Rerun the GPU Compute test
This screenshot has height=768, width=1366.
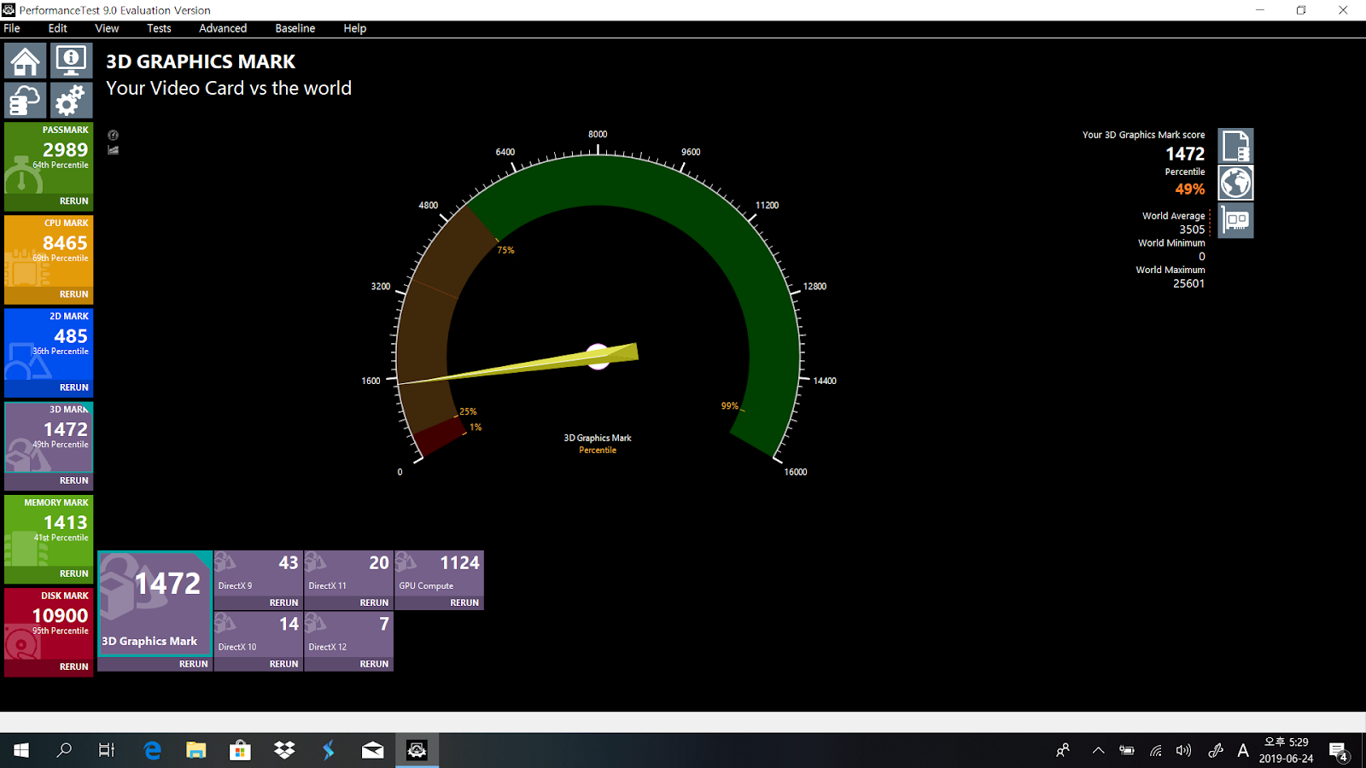[465, 602]
